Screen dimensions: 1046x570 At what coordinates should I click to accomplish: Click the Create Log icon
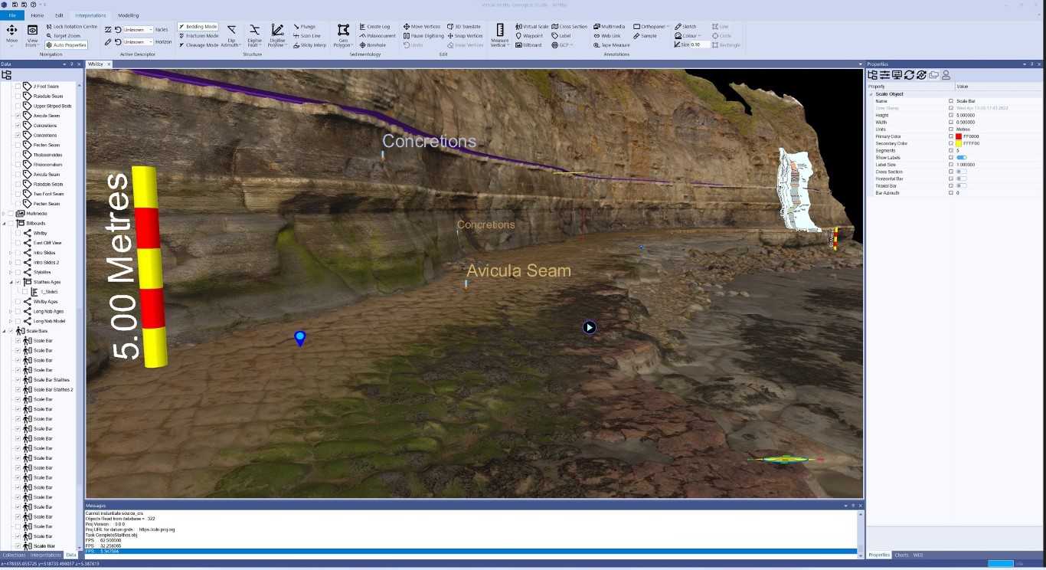[374, 25]
